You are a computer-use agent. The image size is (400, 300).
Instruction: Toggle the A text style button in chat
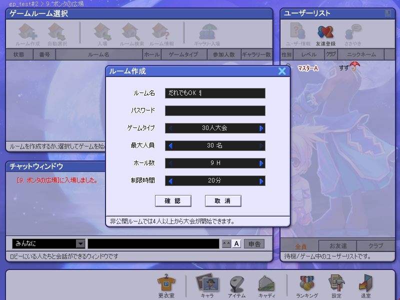tap(236, 243)
